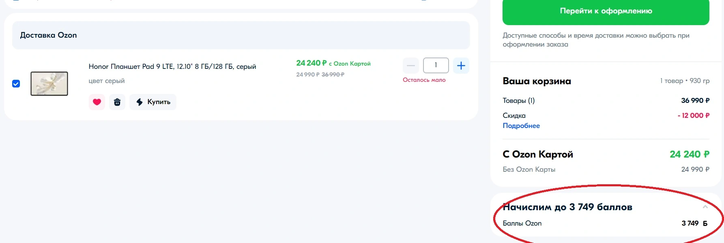Open the Honor Планшет Pad 9 LTE product link
The height and width of the screenshot is (243, 724).
point(172,66)
